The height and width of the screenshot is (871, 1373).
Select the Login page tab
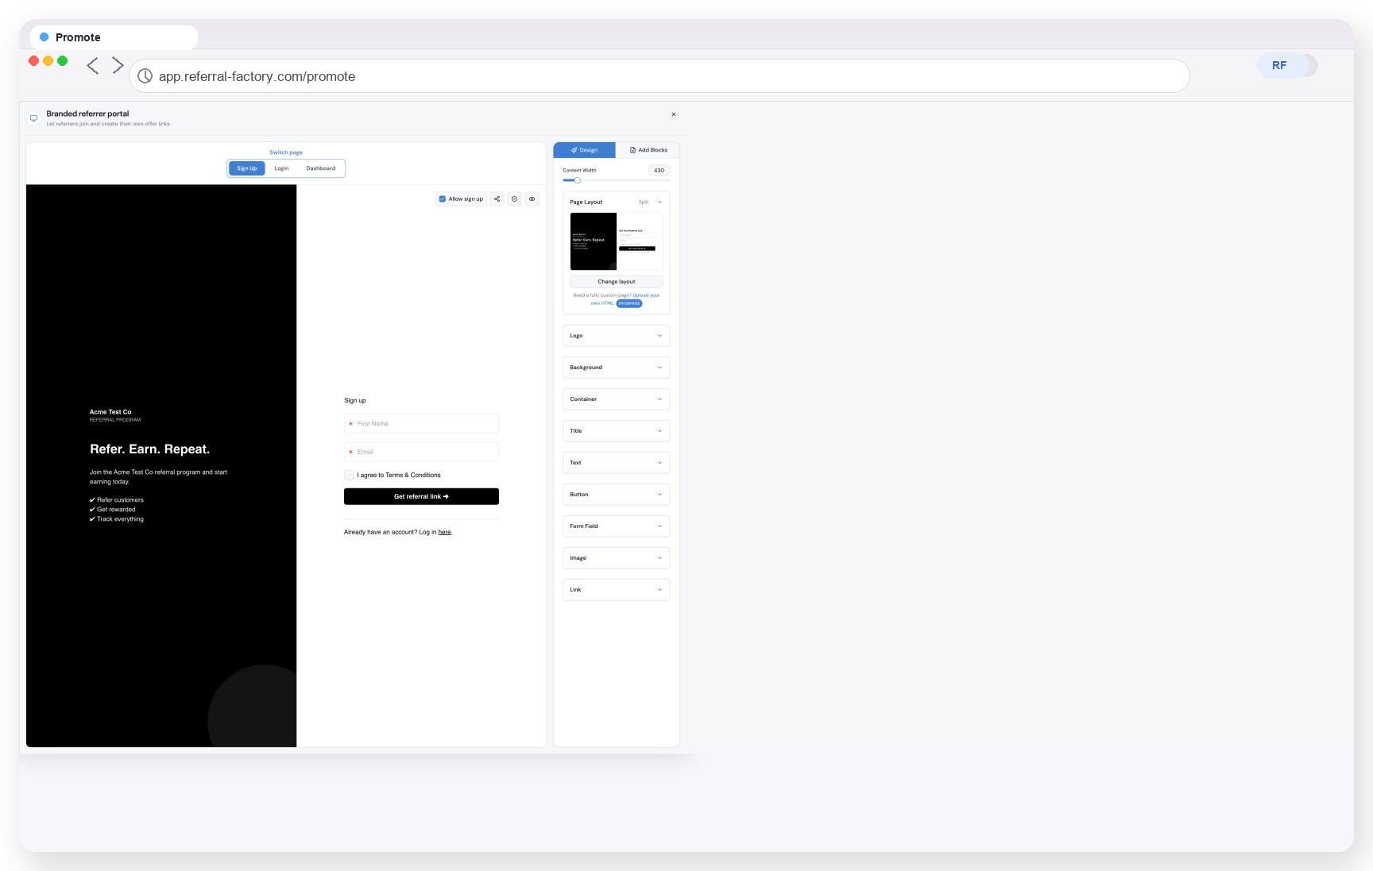tap(281, 168)
